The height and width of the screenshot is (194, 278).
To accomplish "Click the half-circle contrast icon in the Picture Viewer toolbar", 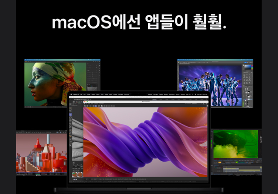I will pos(99,106).
